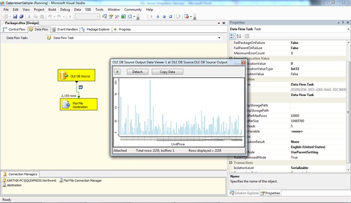Click the Save All toolbar icon
This screenshot has height=203, width=351.
click(21, 16)
